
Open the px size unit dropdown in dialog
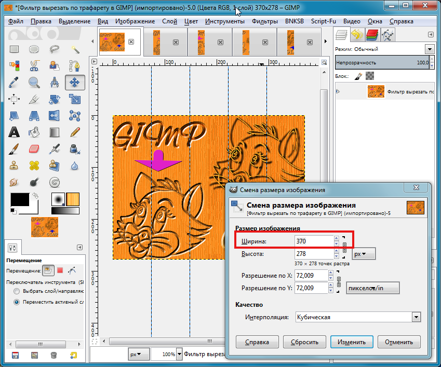364,254
